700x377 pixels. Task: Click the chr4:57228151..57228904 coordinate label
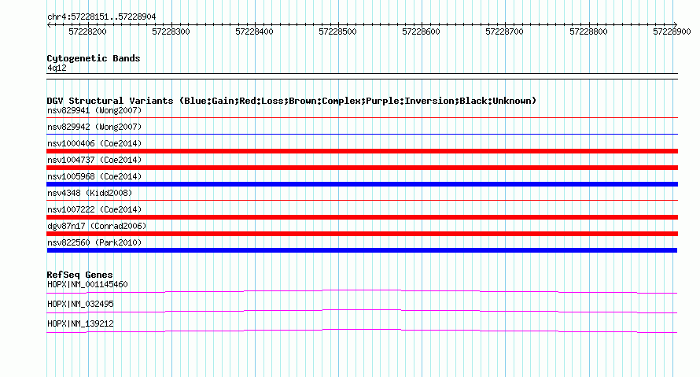click(x=101, y=17)
